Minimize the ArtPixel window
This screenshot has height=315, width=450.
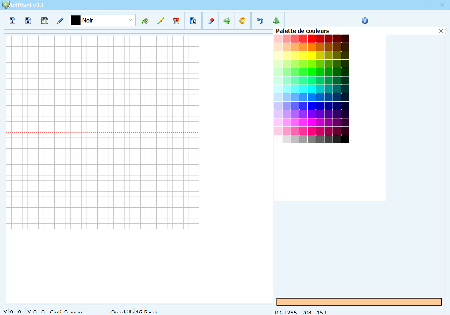428,5
